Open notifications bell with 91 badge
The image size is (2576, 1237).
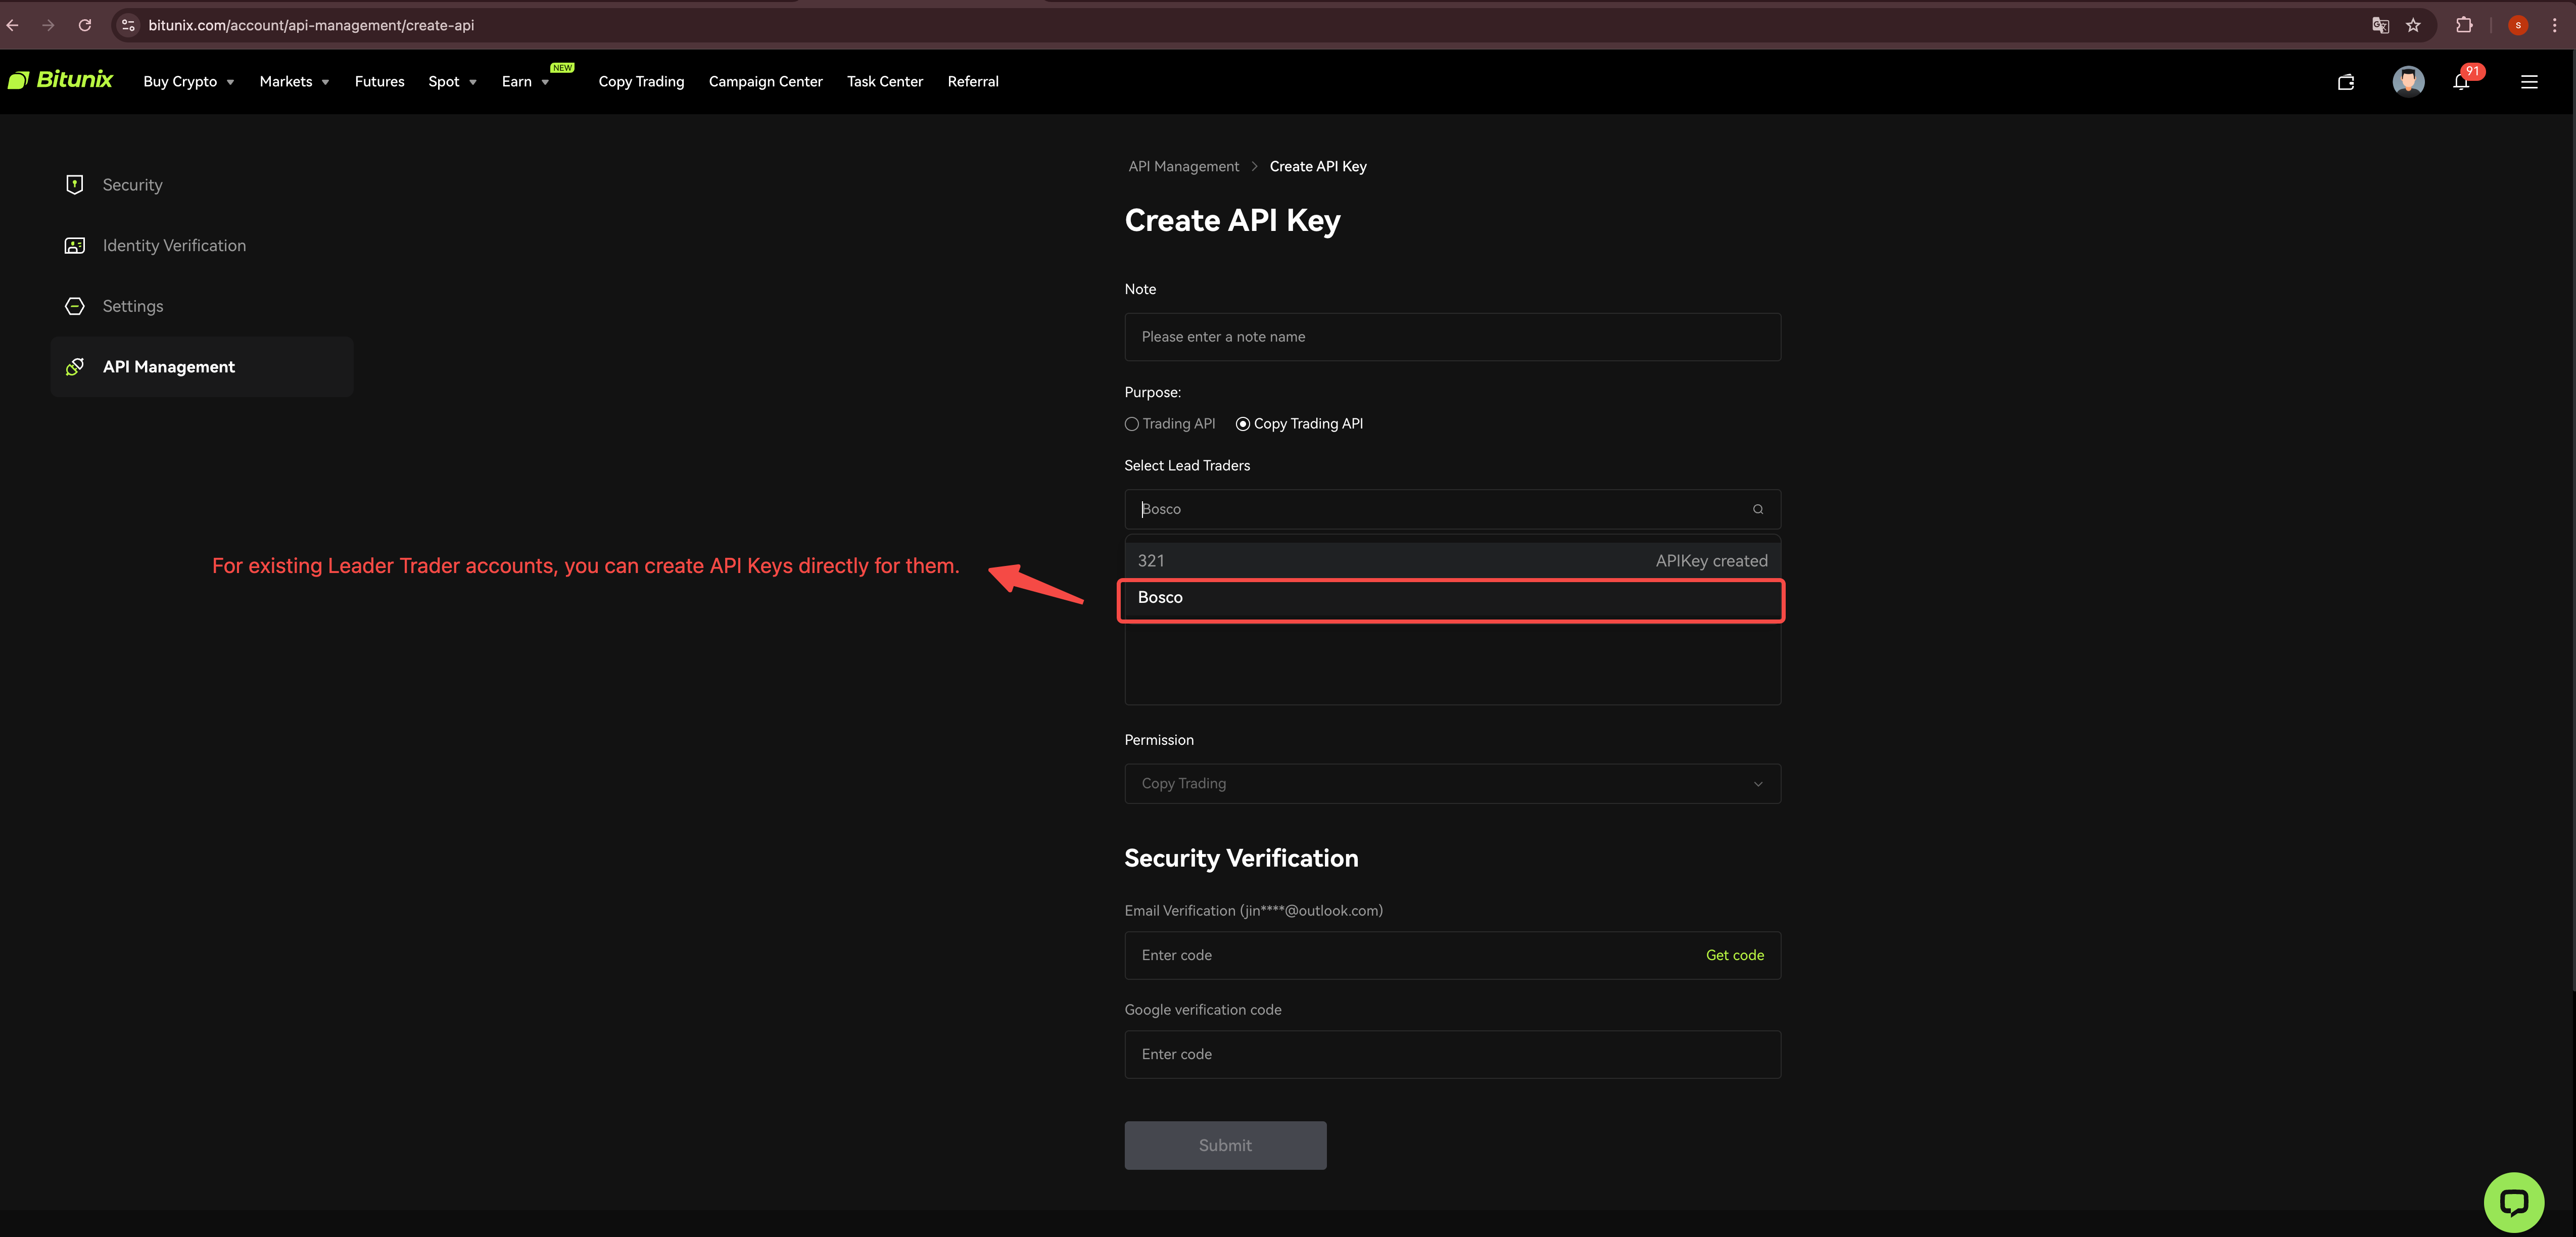click(2461, 82)
